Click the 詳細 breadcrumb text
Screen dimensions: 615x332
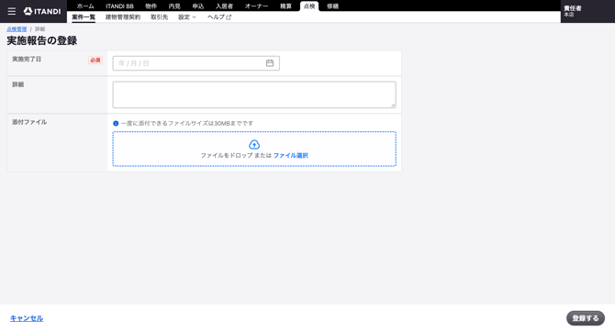tap(40, 29)
